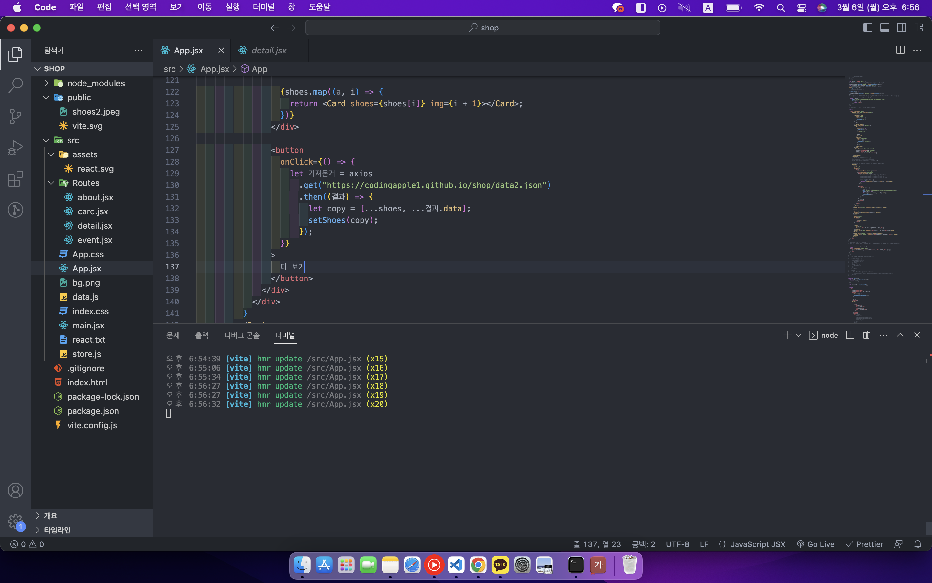Collapse the SHOP root folder
The image size is (932, 583).
[x=93, y=69]
